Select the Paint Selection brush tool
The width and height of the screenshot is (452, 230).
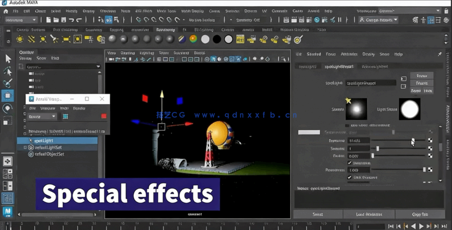8,83
